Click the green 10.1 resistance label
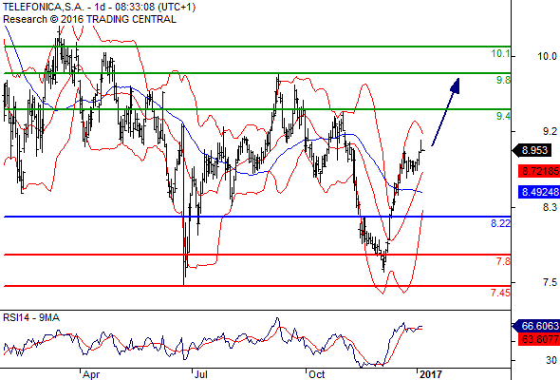Viewport: 560px width, 380px height. pyautogui.click(x=501, y=54)
